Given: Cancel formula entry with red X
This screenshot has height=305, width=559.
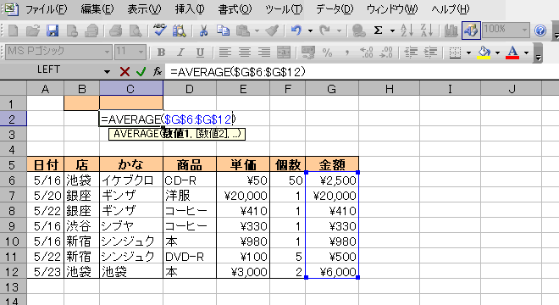Looking at the screenshot, I should [125, 72].
